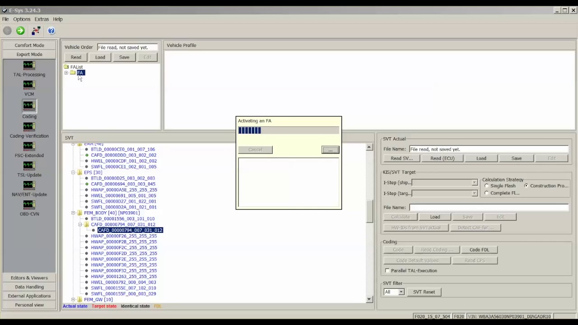Open the Coding-Verification module icon

pyautogui.click(x=29, y=127)
